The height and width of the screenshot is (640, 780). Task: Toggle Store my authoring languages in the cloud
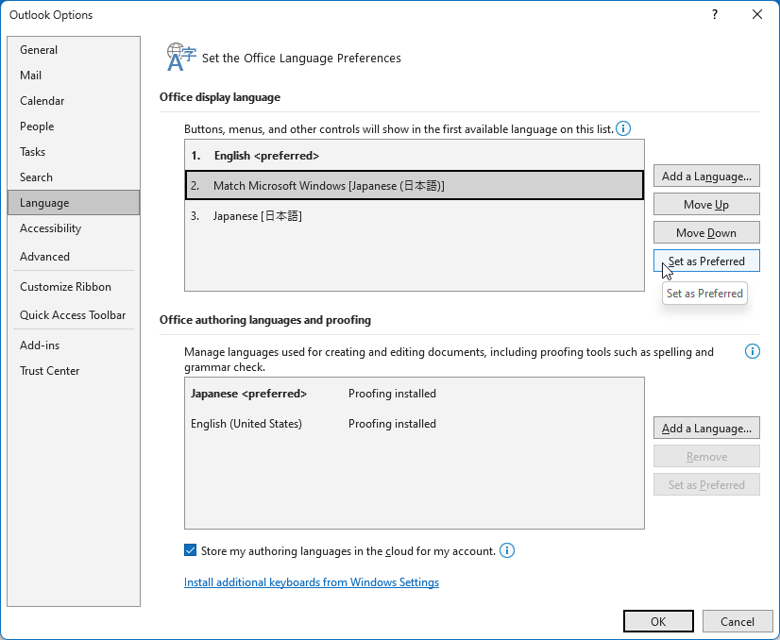(x=190, y=550)
